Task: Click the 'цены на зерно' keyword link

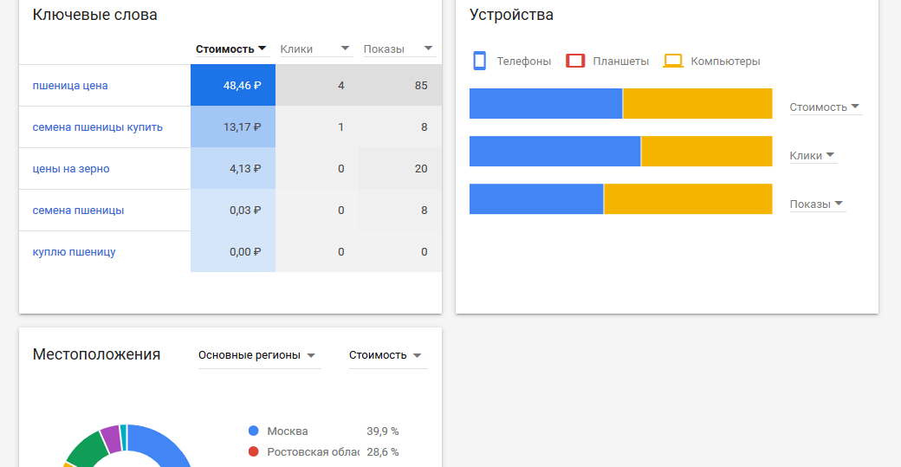Action: coord(71,169)
